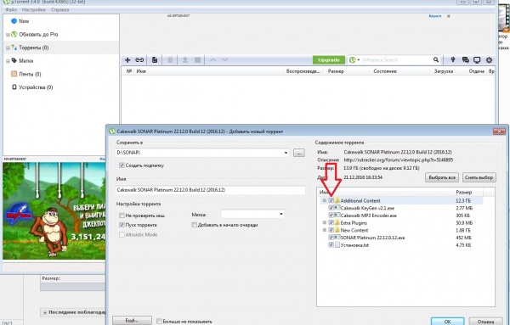The width and height of the screenshot is (510, 325).
Task: Click the Move Down Queue arrow icon
Action: point(225,60)
